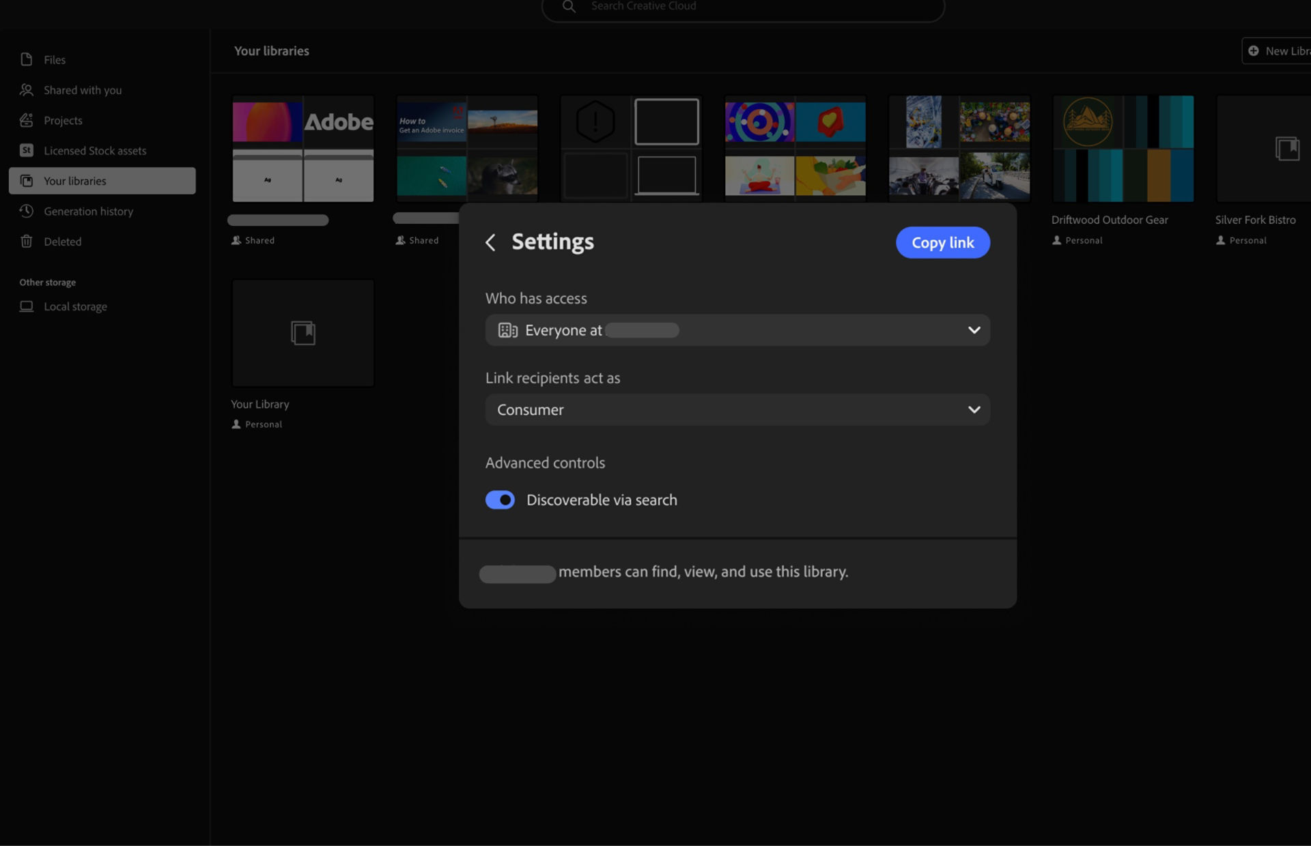
Task: Click the organization building icon in access field
Action: click(x=507, y=330)
